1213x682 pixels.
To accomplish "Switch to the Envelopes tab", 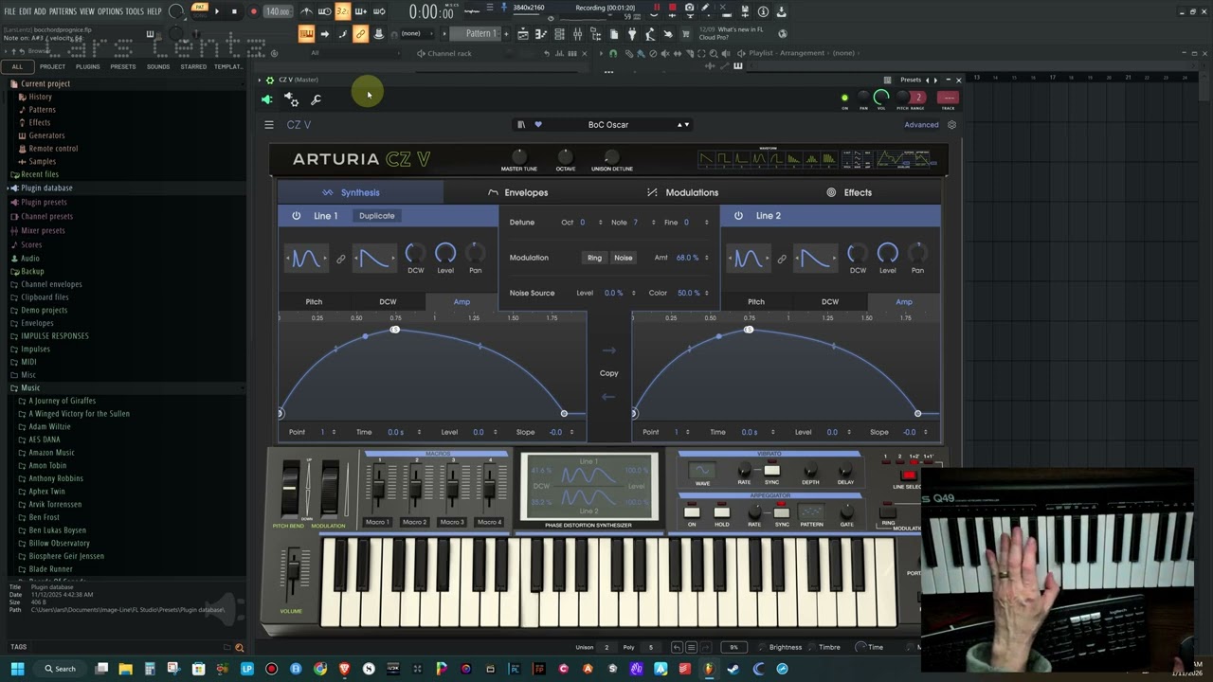I will tap(517, 192).
